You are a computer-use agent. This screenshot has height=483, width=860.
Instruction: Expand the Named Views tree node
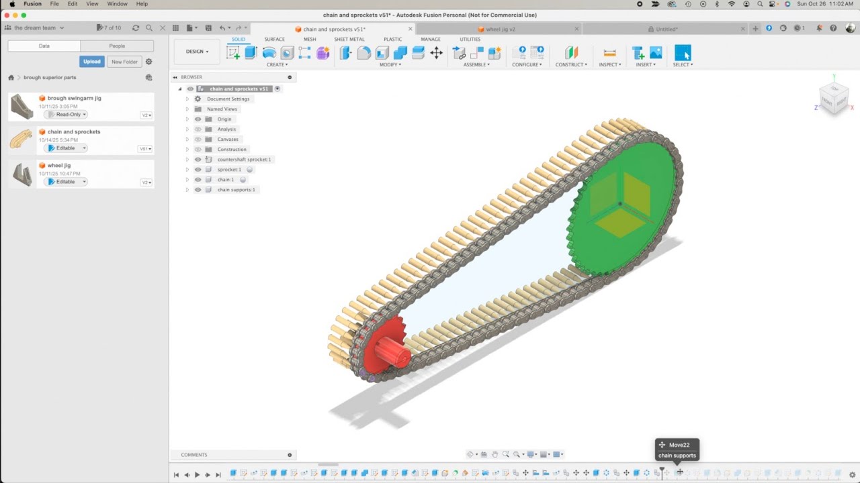(187, 109)
